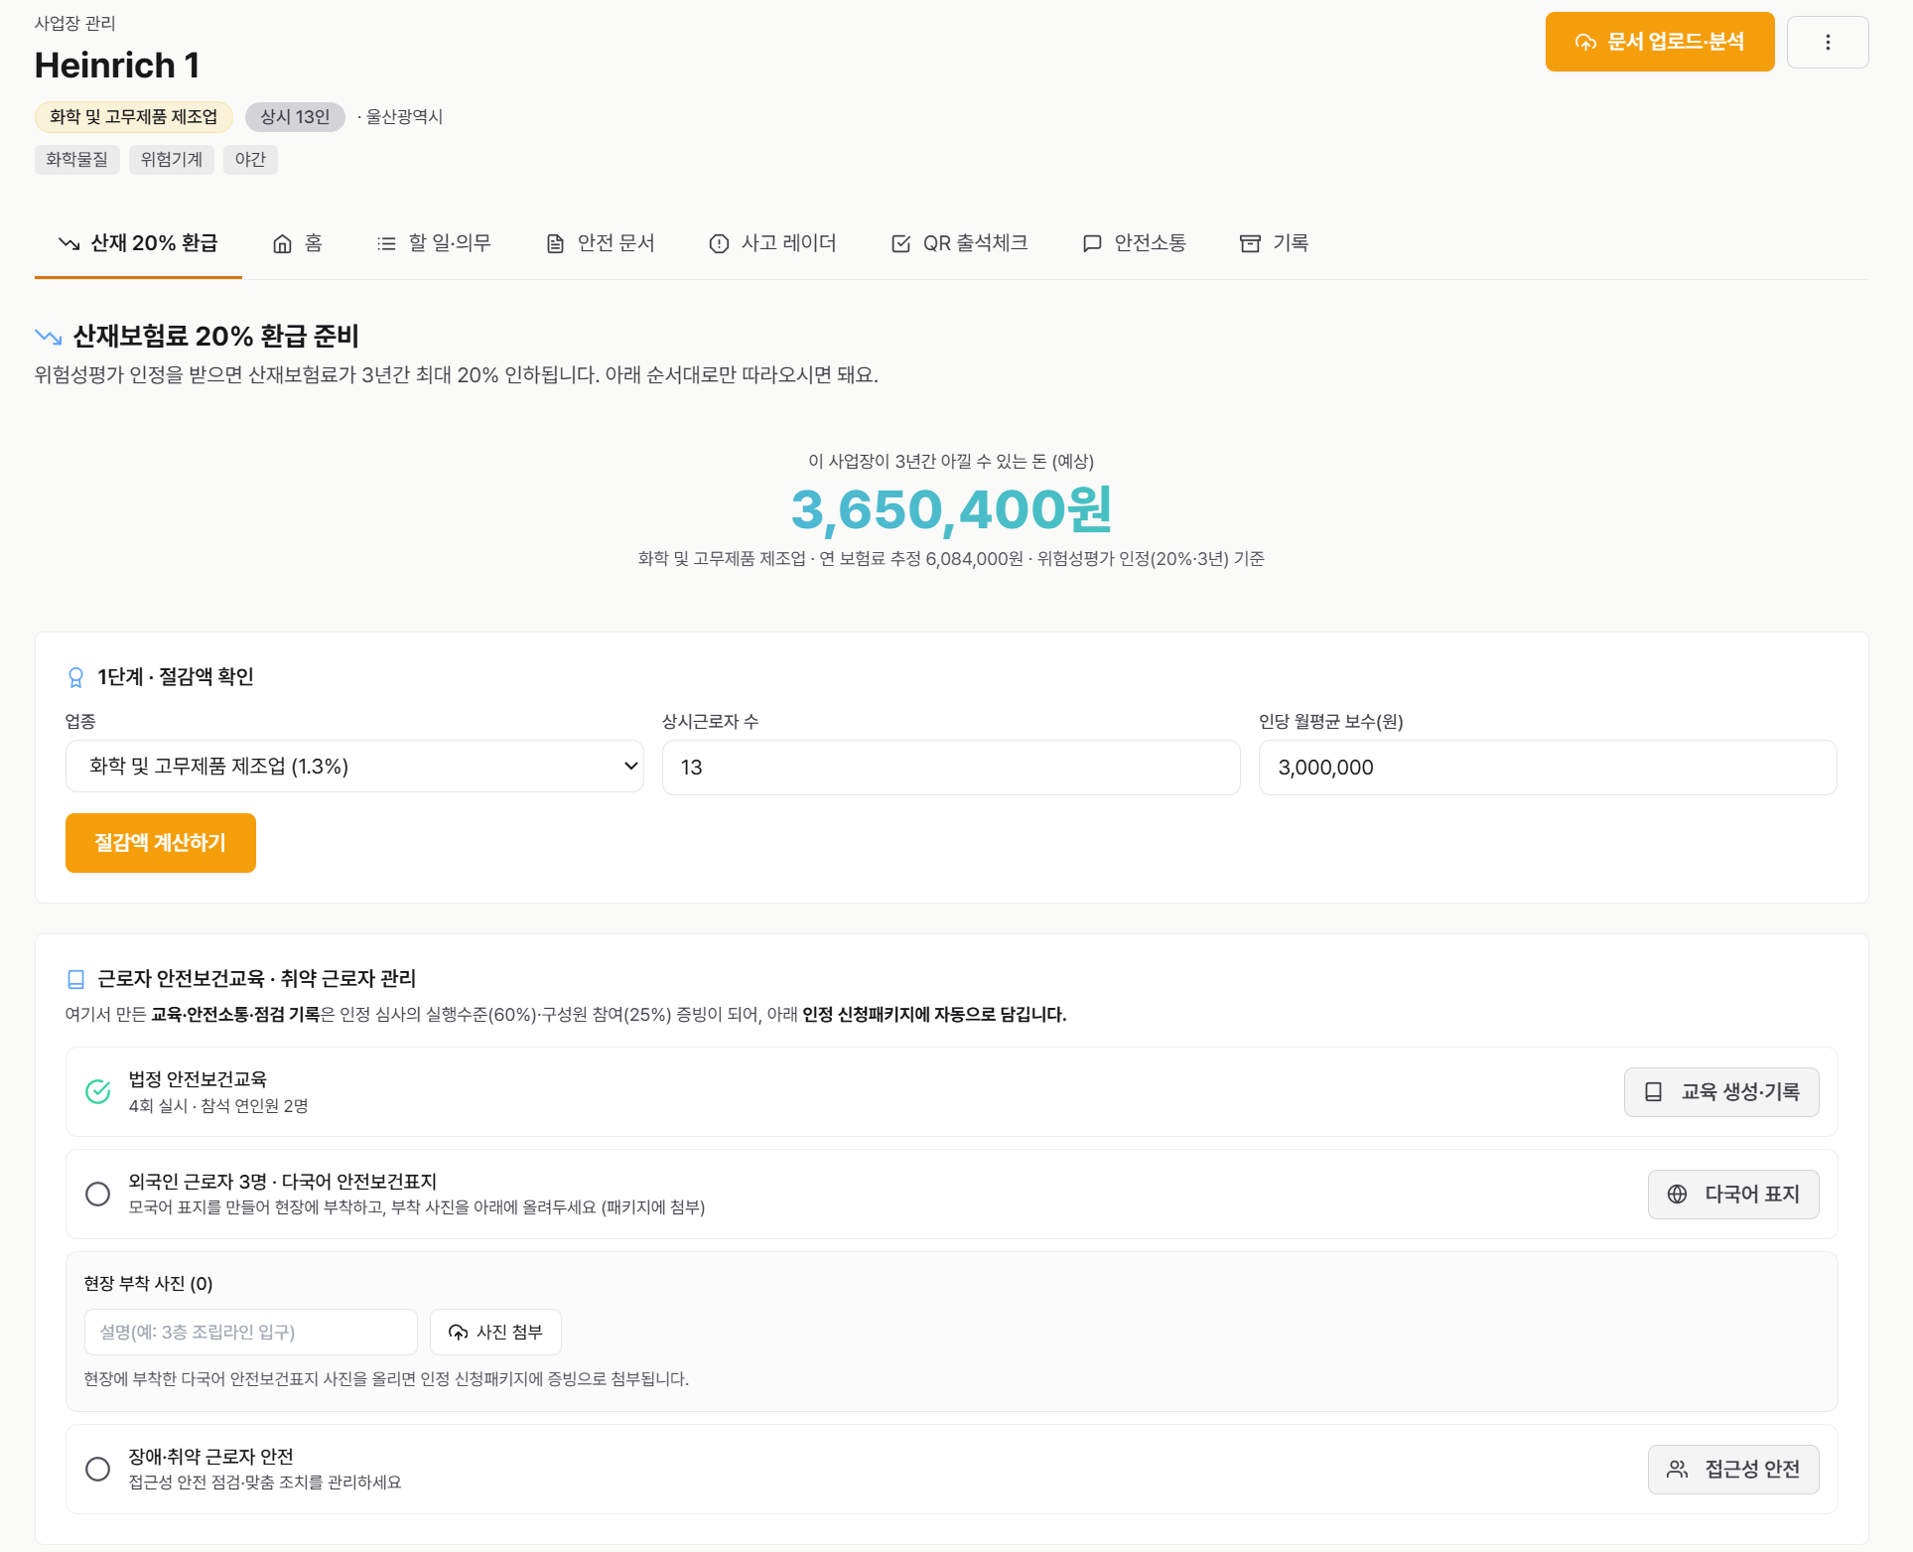The image size is (1913, 1552).
Task: Open the 업종 industry dropdown
Action: tap(354, 767)
